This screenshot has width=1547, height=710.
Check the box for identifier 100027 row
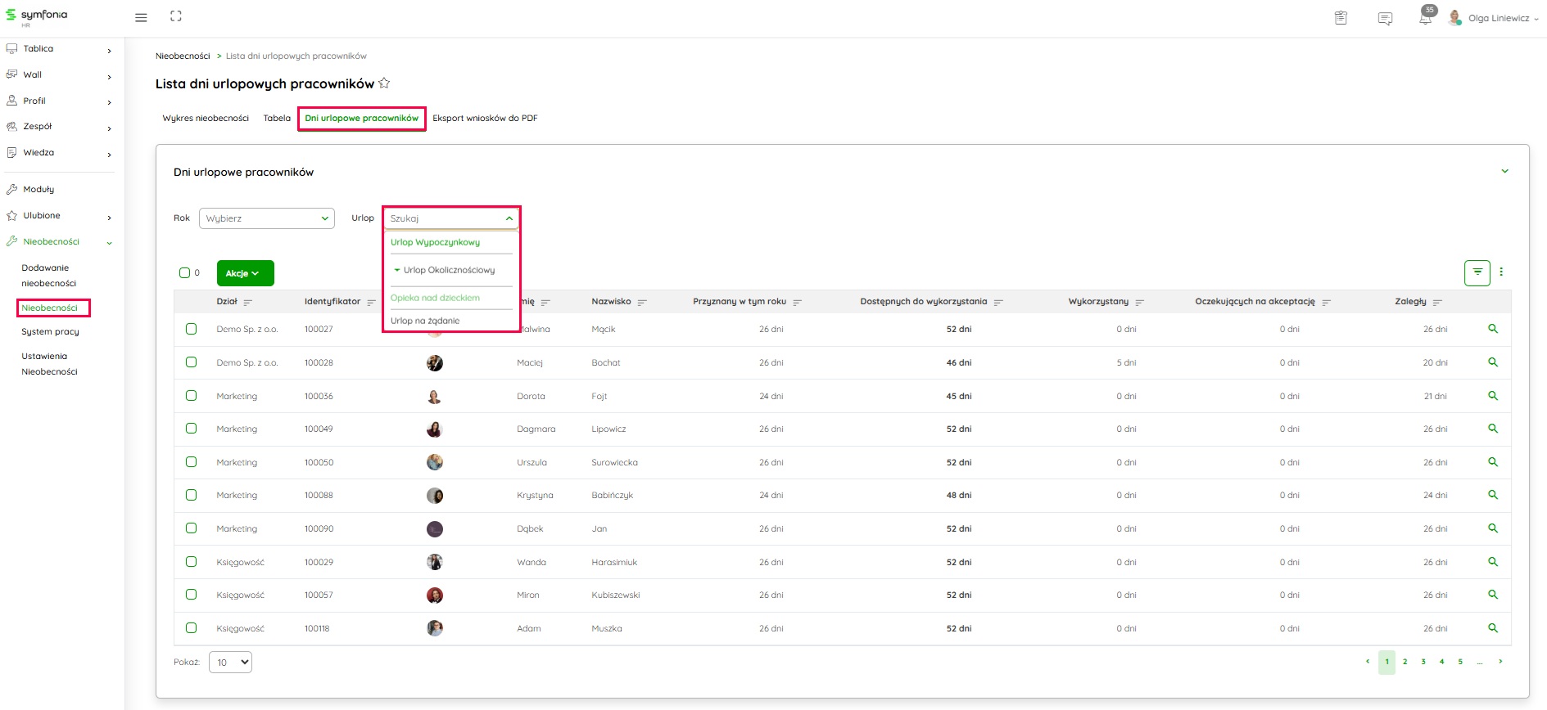(192, 329)
